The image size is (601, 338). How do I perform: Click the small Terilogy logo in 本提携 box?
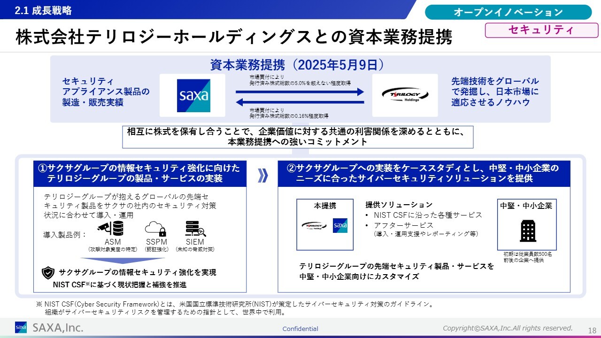click(x=314, y=226)
